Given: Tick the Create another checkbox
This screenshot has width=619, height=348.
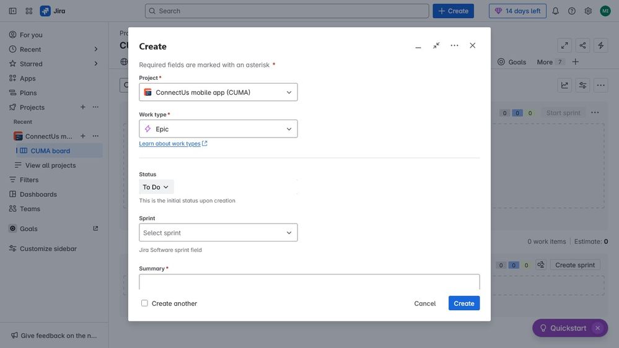Looking at the screenshot, I should tap(144, 303).
